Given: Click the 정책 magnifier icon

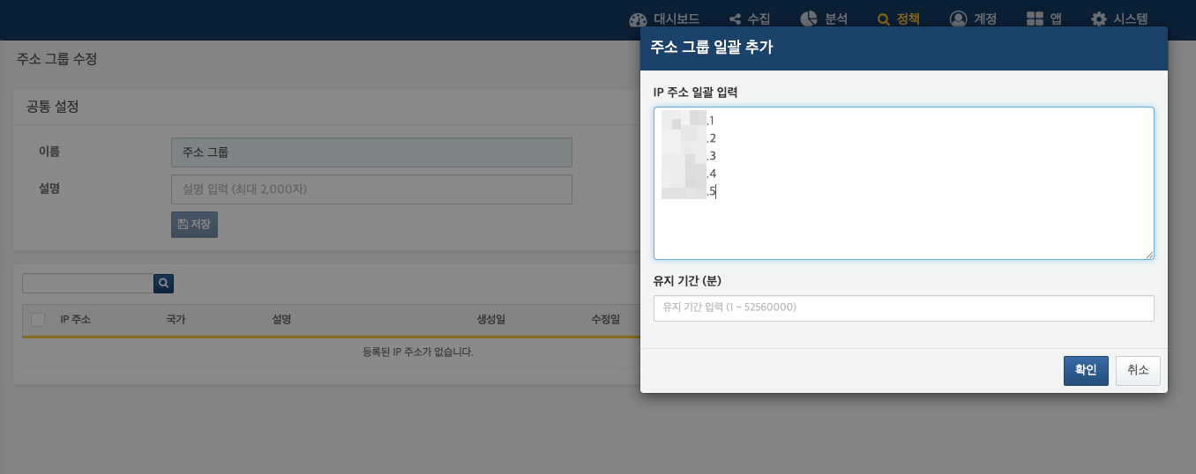Looking at the screenshot, I should (885, 19).
